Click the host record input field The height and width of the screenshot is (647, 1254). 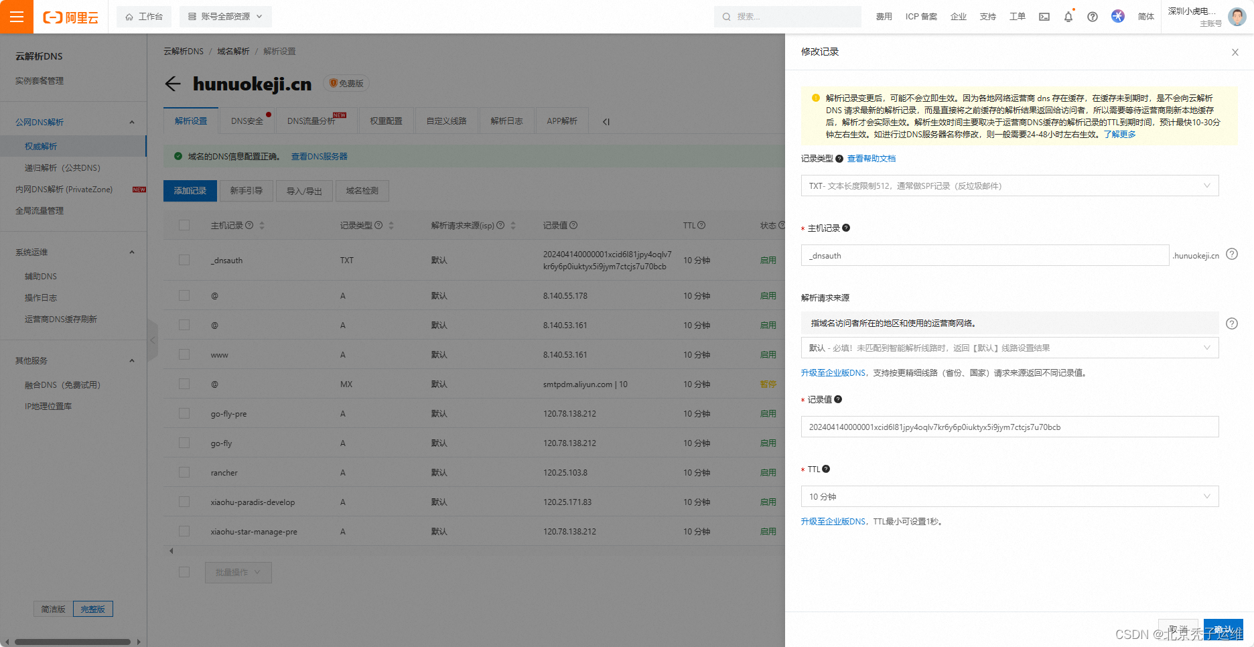click(985, 255)
